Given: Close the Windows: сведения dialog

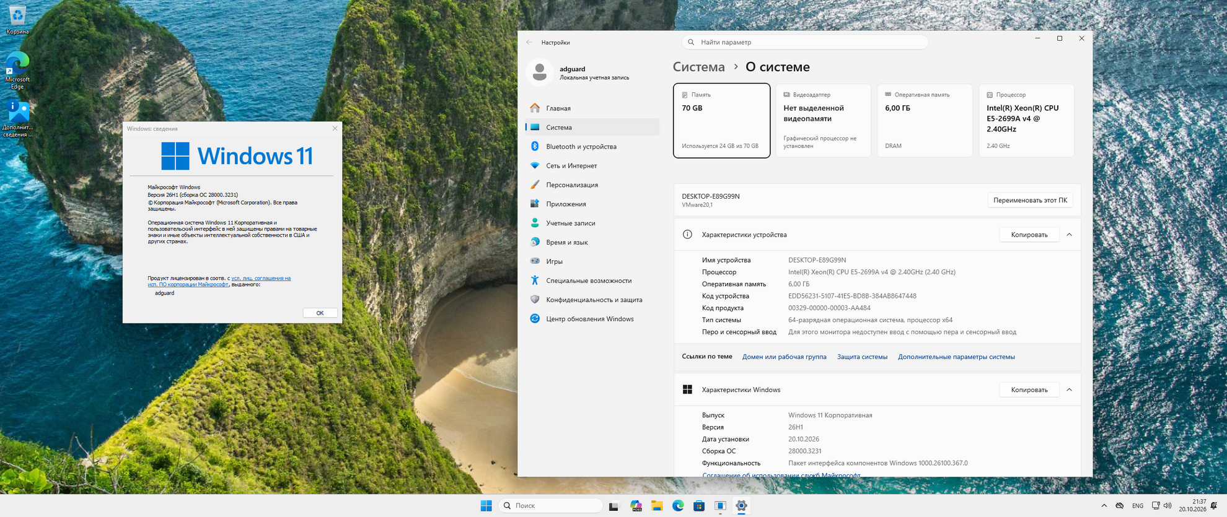Looking at the screenshot, I should [x=335, y=129].
